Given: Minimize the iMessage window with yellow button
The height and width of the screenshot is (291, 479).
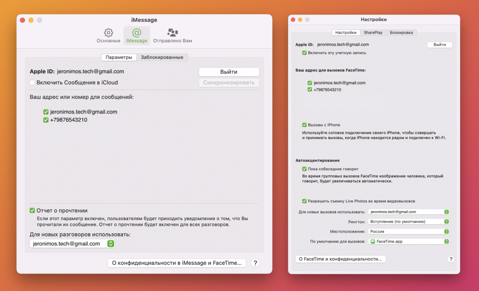Looking at the screenshot, I should pyautogui.click(x=31, y=20).
